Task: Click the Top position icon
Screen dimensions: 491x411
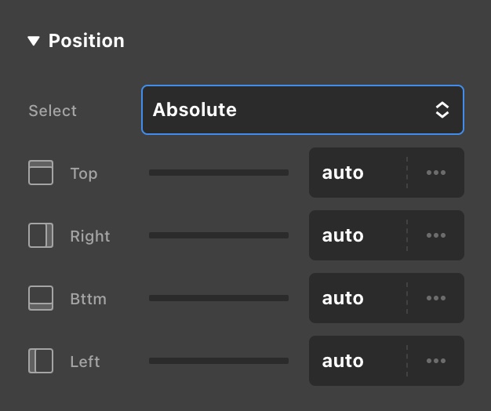Action: 41,173
